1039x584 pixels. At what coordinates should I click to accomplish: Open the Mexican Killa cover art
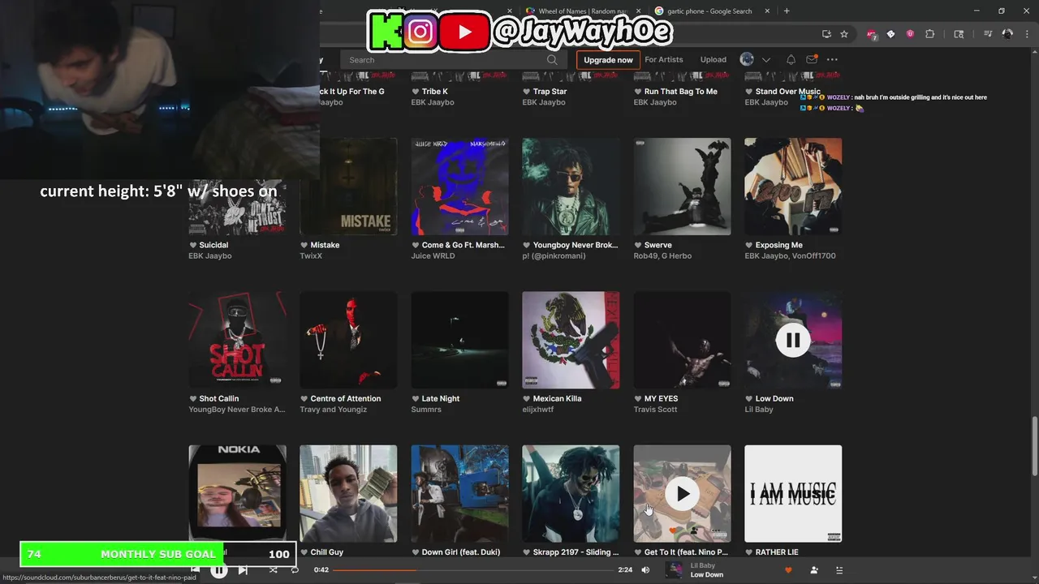click(571, 340)
